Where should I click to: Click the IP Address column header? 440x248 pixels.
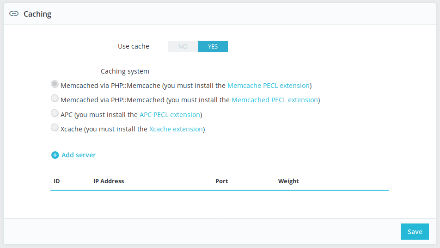tap(109, 181)
